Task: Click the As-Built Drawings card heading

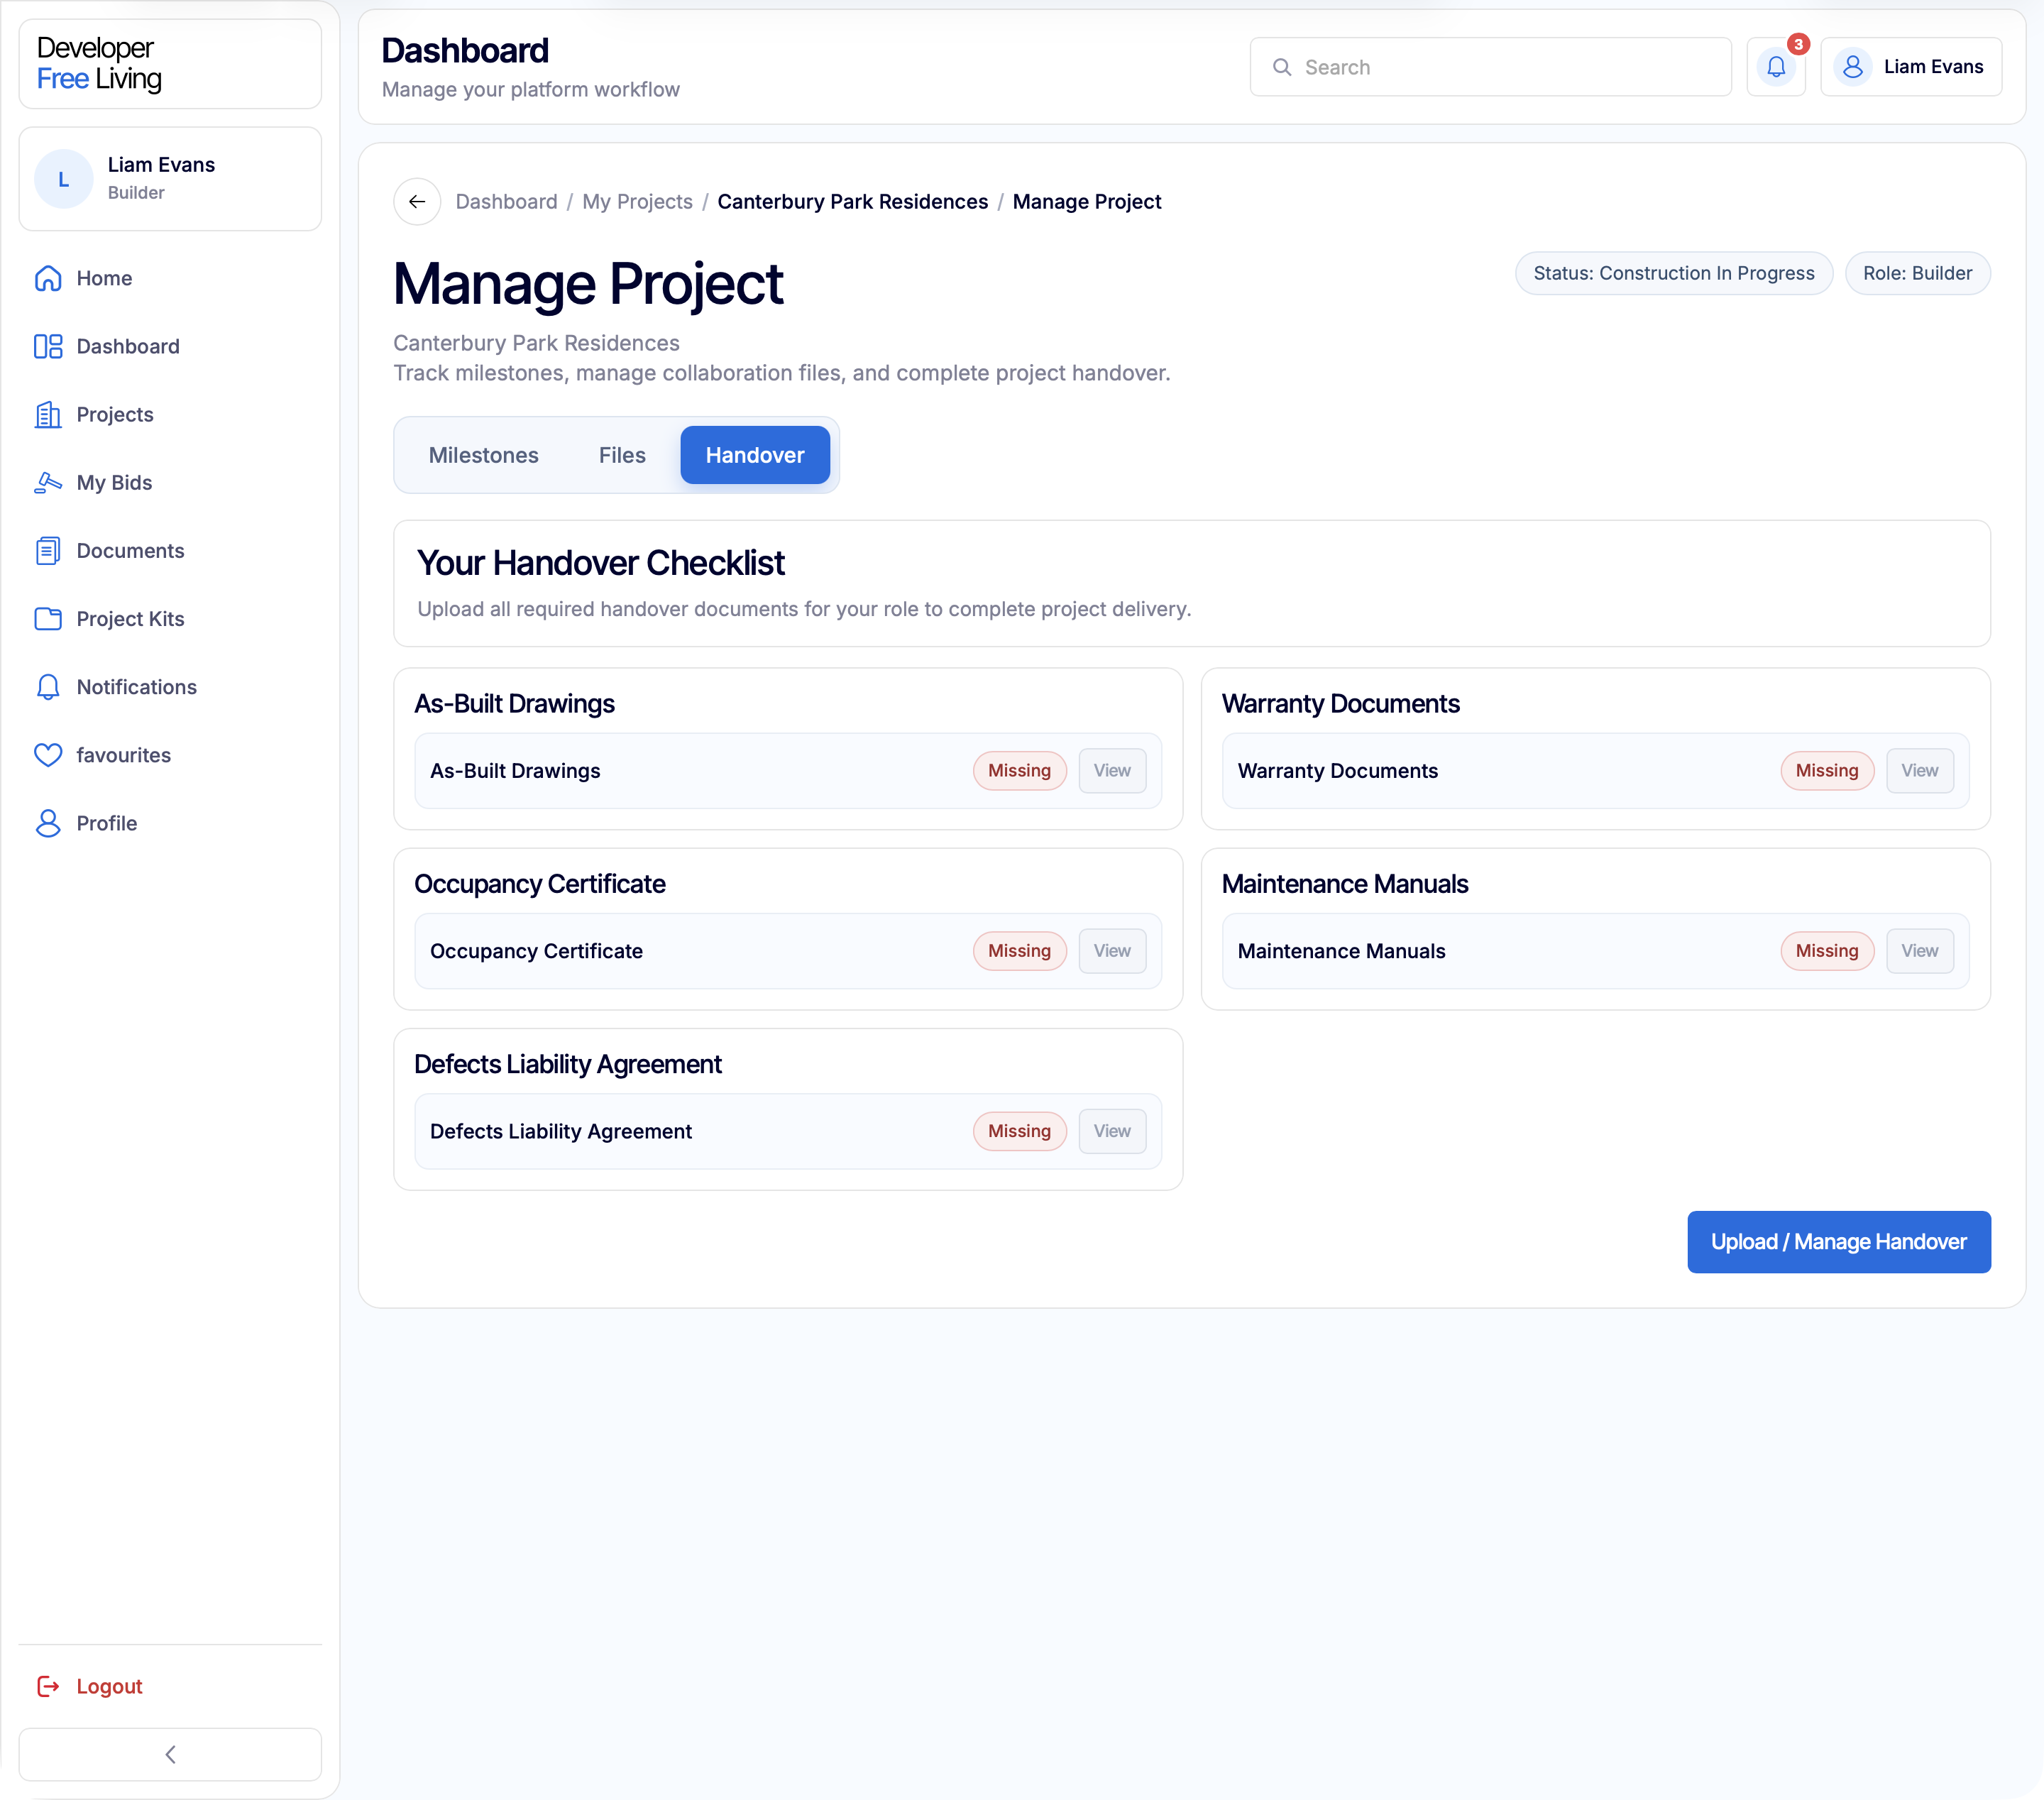Action: [x=514, y=704]
